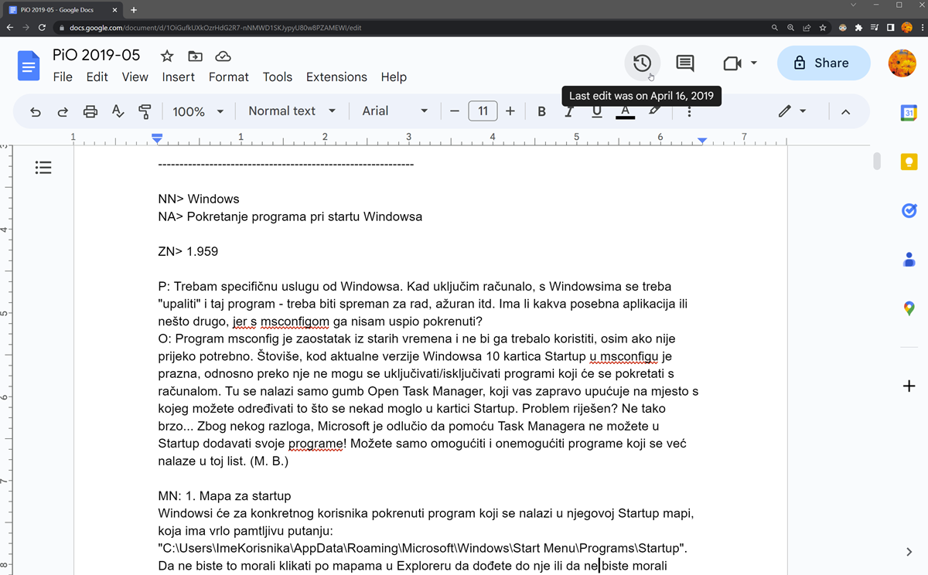Select the PiO 2019-05 browser tab
928x575 pixels.
[x=62, y=9]
